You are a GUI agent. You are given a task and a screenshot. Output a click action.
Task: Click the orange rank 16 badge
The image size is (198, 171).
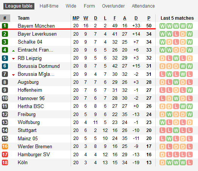[5, 146]
